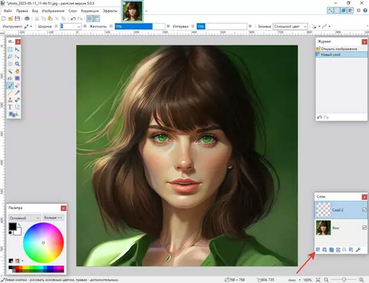Screen dimensions: 369x283
Task: Select the Color Picker eyedropper tool
Action: tap(17, 93)
